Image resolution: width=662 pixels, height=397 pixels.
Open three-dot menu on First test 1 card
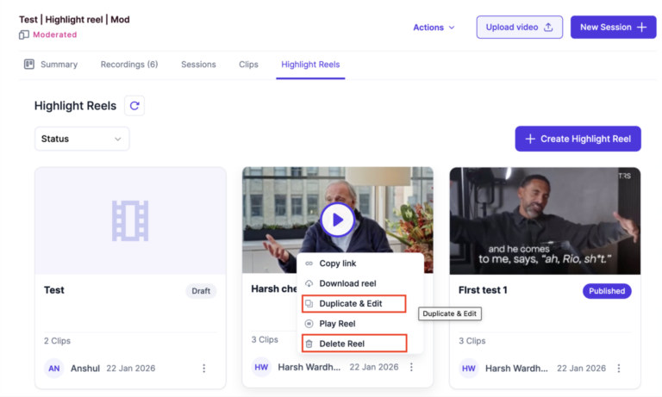[619, 368]
